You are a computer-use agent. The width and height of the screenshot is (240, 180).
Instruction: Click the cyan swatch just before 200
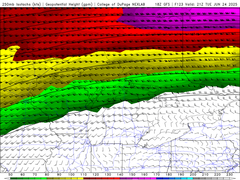(x=190, y=178)
